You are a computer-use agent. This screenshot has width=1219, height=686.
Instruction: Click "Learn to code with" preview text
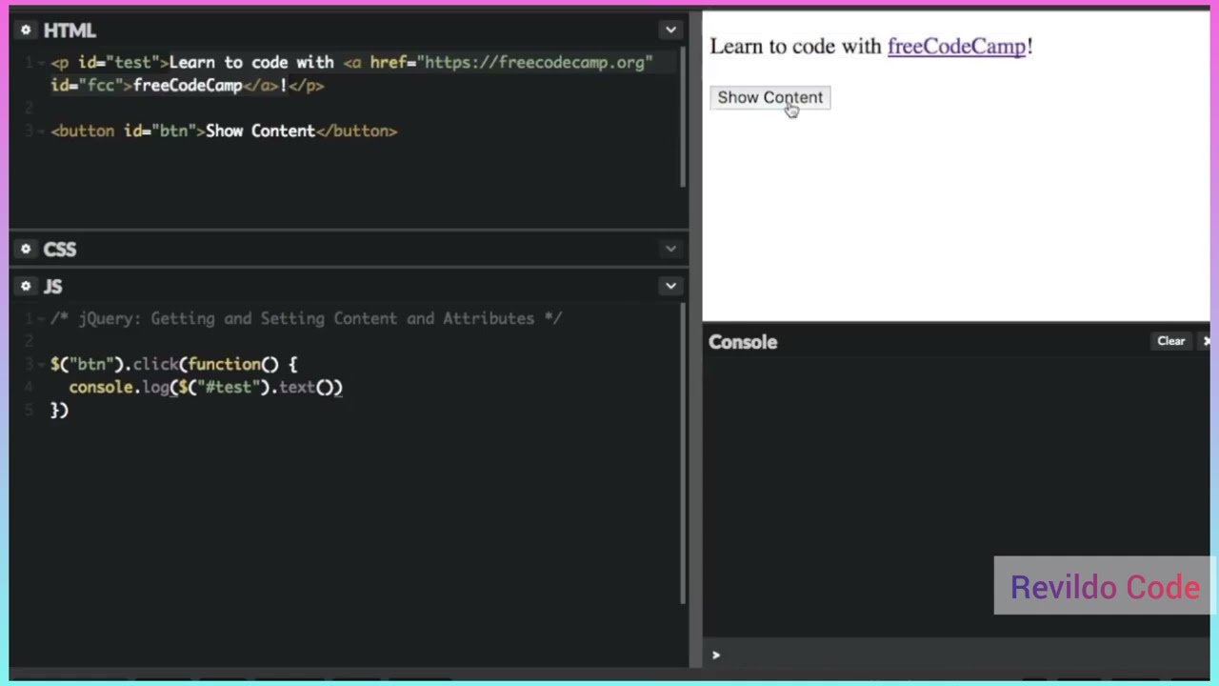pyautogui.click(x=795, y=47)
